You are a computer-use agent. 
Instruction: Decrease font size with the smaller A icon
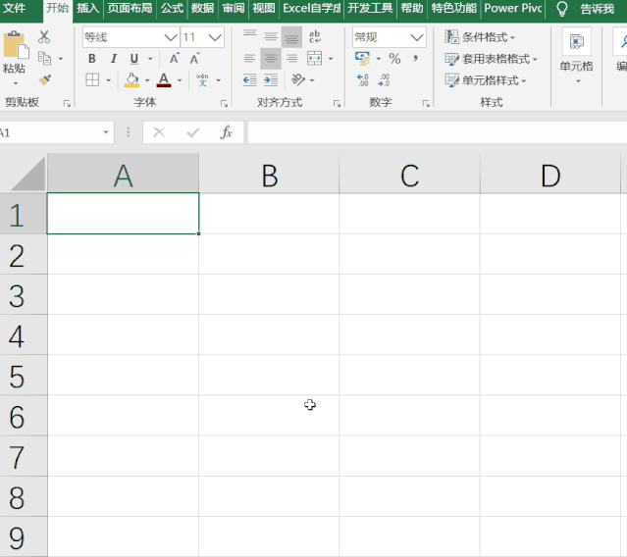tap(194, 58)
